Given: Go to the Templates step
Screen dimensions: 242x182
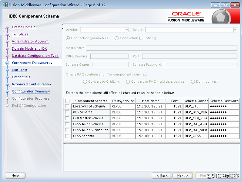Looking at the screenshot, I should (20, 34).
